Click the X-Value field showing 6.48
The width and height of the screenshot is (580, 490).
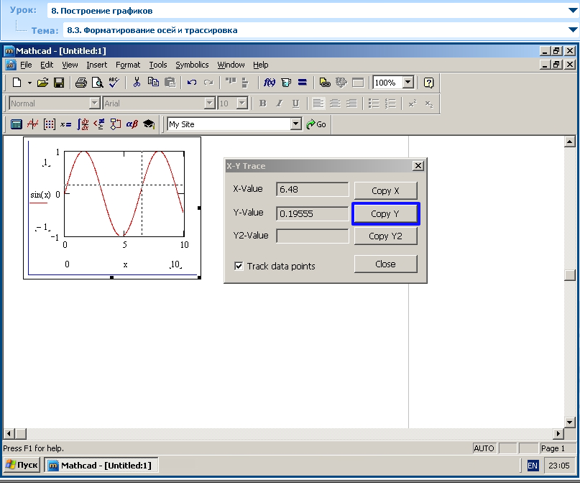(x=312, y=190)
